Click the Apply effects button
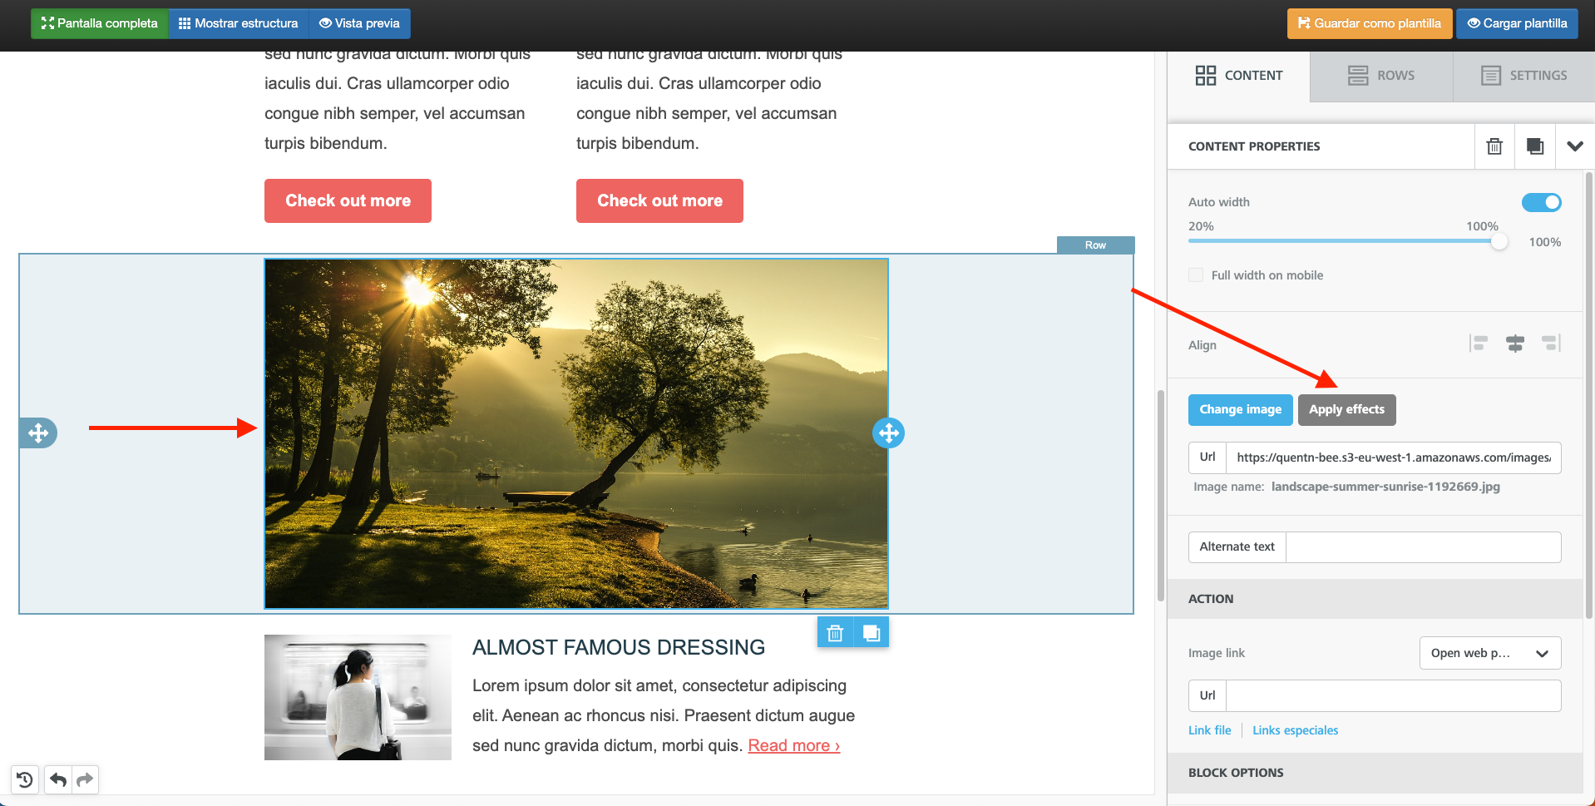The image size is (1595, 806). pos(1346,409)
